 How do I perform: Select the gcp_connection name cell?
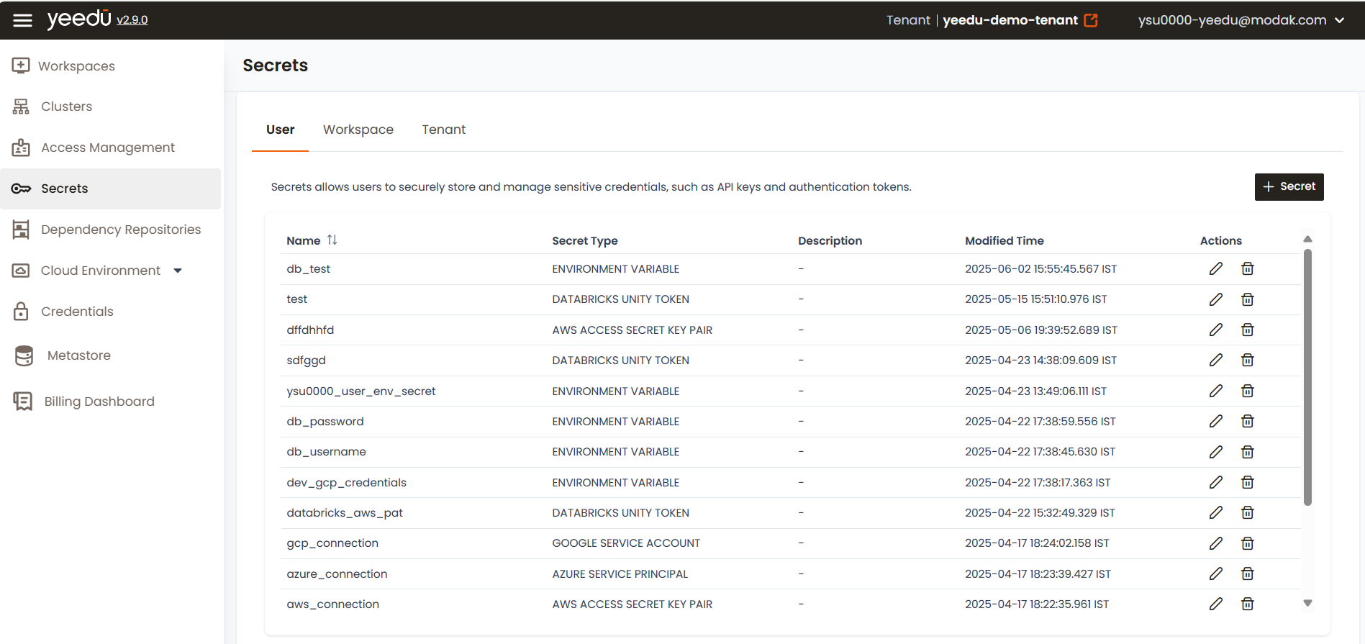pyautogui.click(x=332, y=543)
